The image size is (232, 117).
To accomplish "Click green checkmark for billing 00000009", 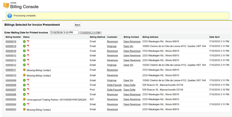I will tap(24, 80).
